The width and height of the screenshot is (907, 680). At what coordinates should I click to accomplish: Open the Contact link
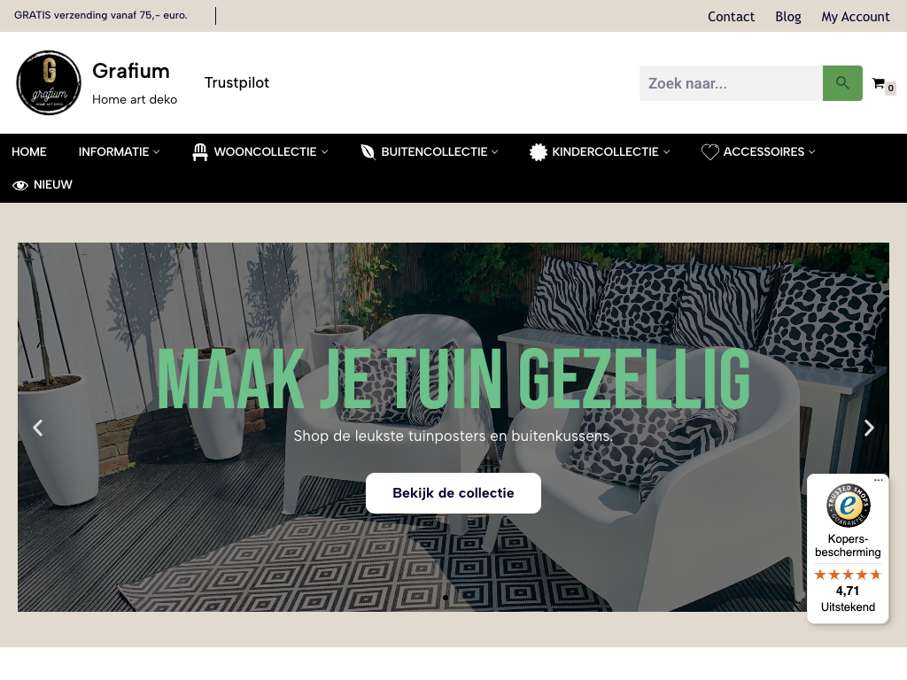coord(731,17)
